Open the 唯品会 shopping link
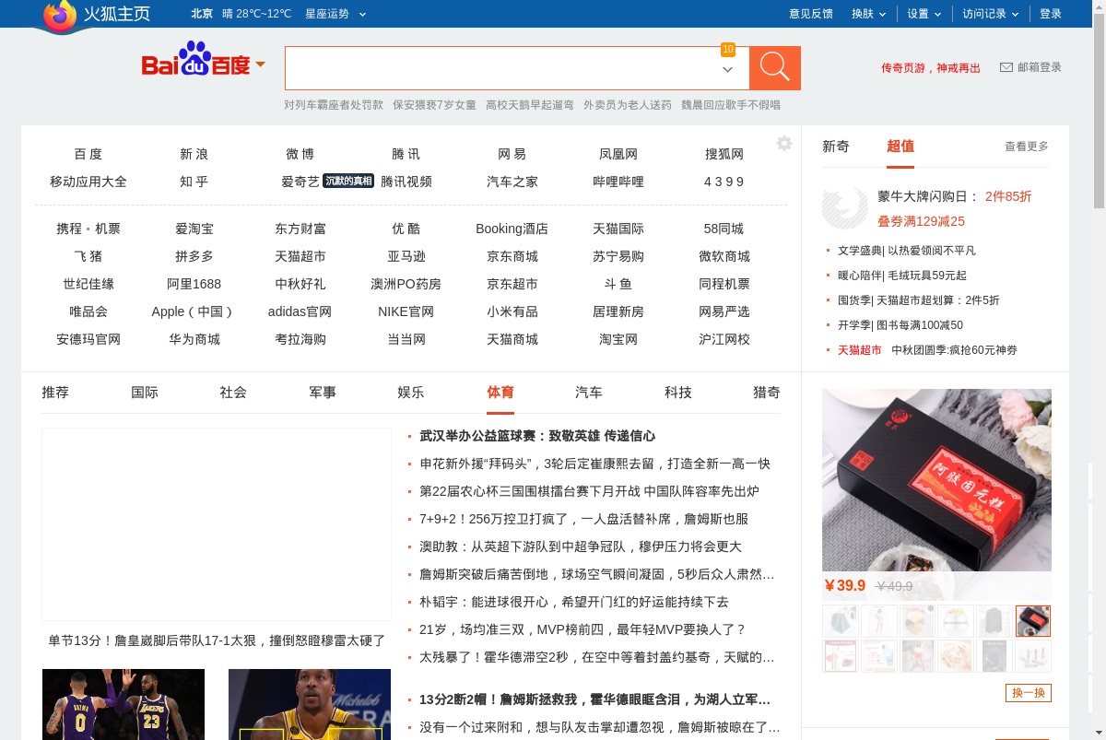The width and height of the screenshot is (1106, 740). [x=88, y=311]
